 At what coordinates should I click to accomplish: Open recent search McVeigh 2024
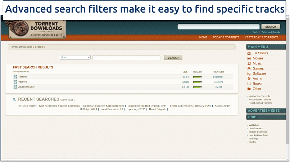tap(88, 109)
